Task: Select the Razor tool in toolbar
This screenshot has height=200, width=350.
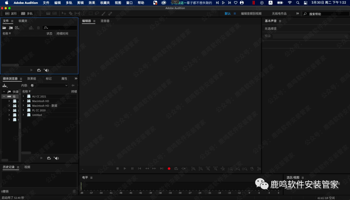Action: (x=71, y=14)
